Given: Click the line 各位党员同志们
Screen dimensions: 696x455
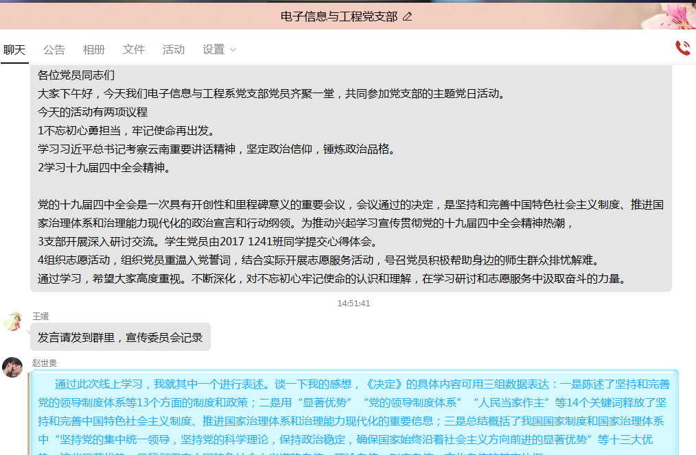Looking at the screenshot, I should pos(76,75).
